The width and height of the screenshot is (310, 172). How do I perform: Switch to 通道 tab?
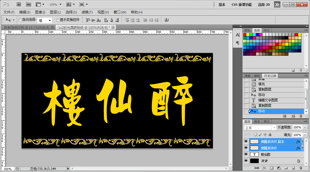[257, 121]
